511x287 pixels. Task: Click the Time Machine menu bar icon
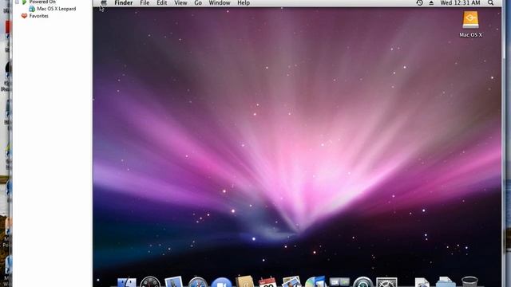(419, 3)
